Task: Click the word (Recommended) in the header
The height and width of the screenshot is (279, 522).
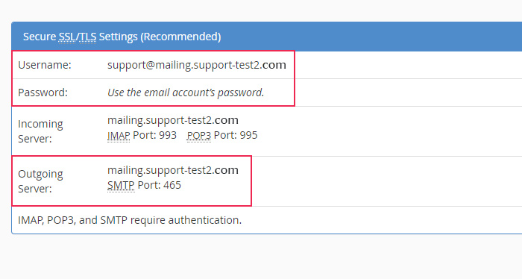Action: click(x=180, y=37)
